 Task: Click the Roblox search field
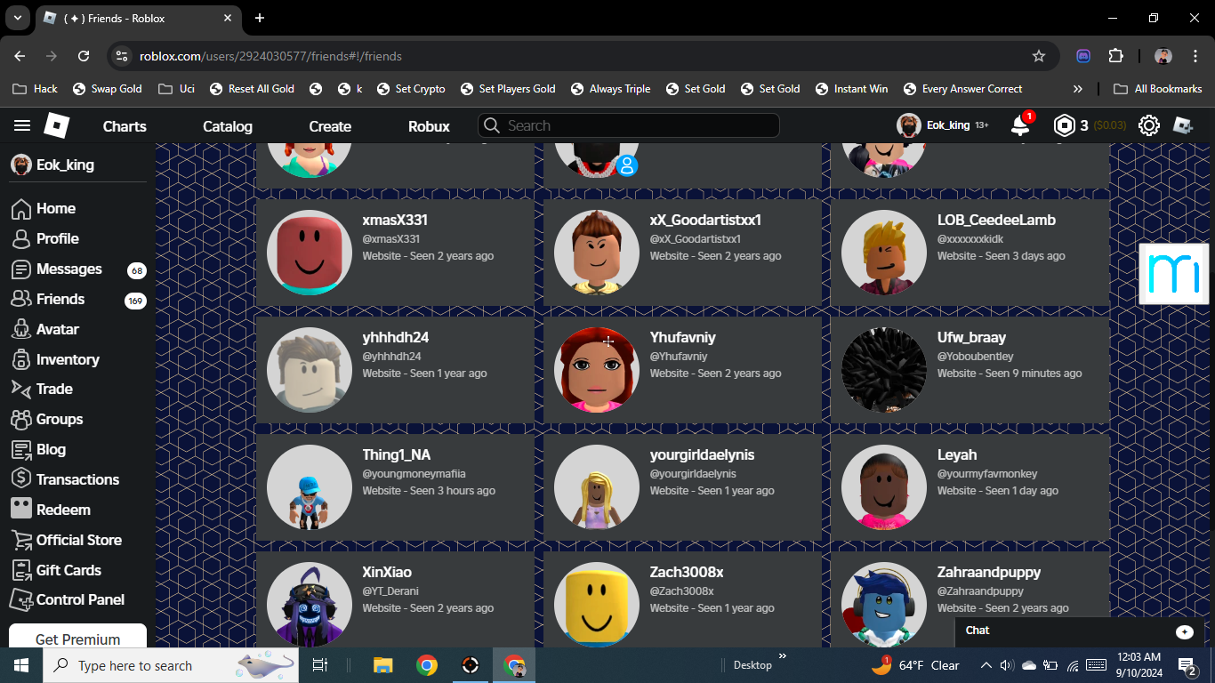click(629, 125)
